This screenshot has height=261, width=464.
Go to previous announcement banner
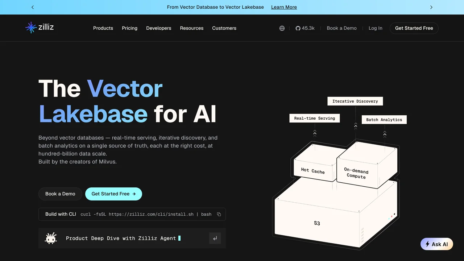[x=33, y=7]
